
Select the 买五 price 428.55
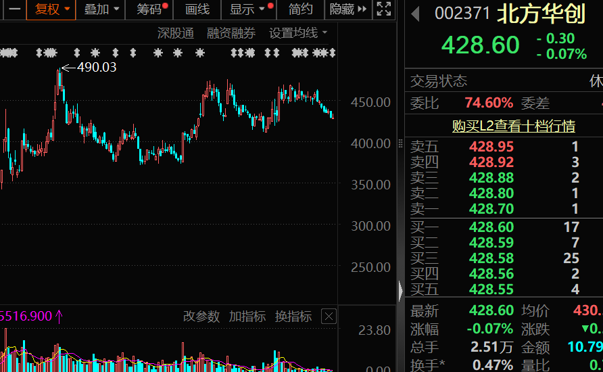tap(491, 289)
